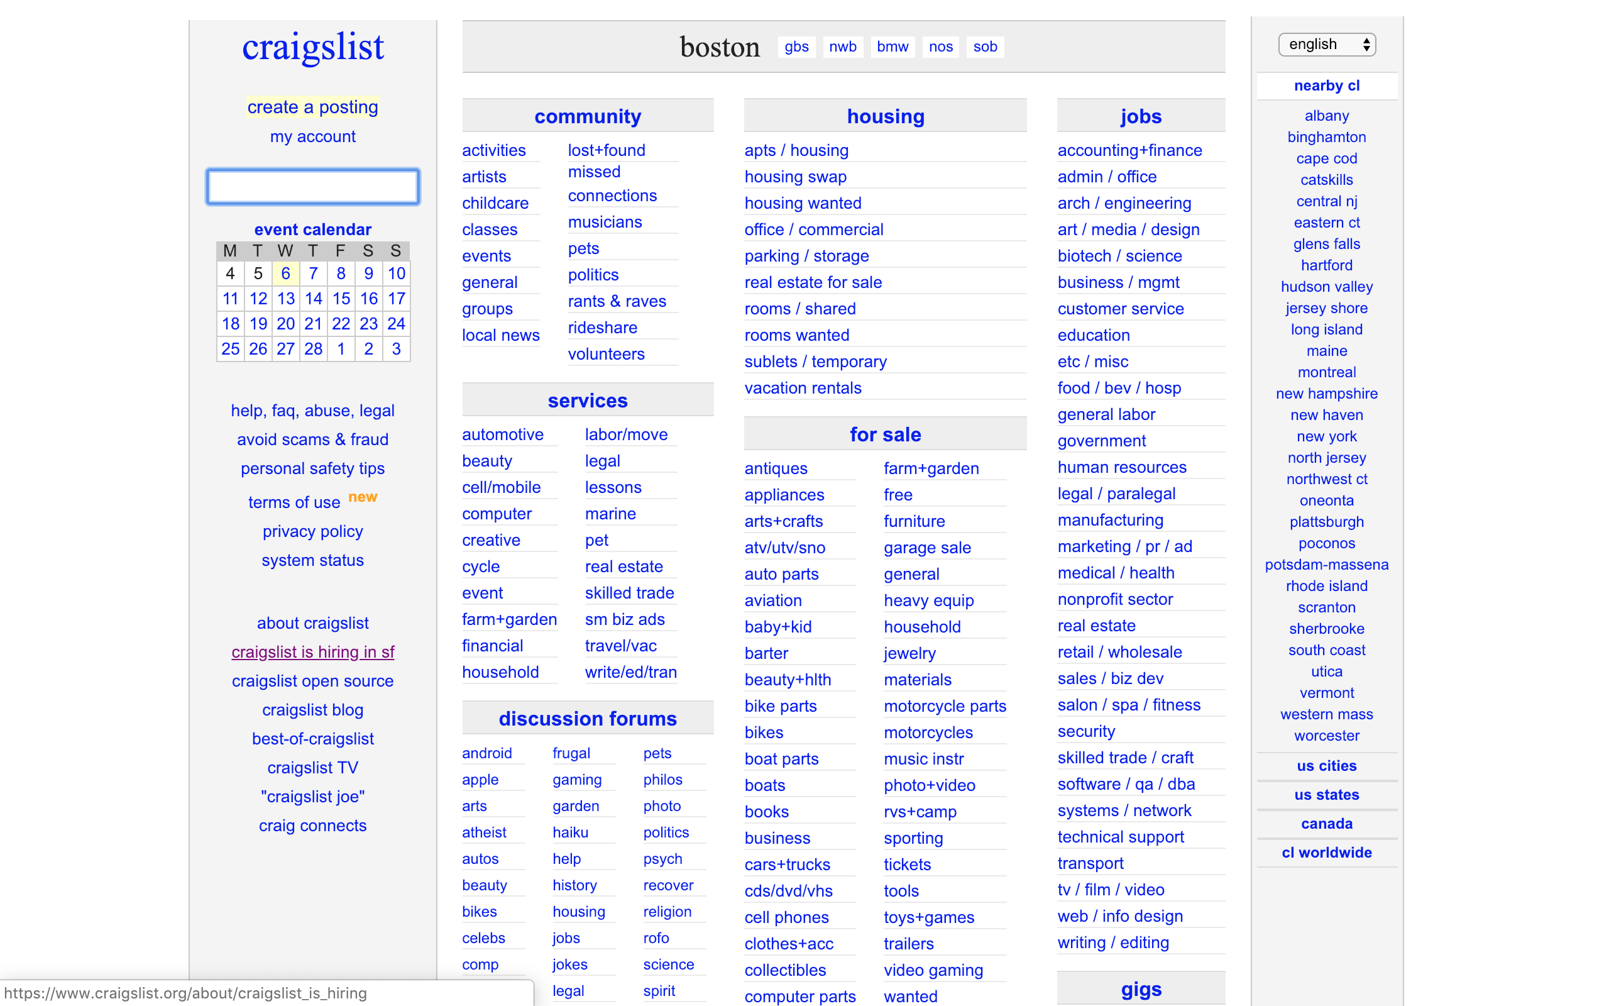Select the gbs area tab
Viewport: 1609px width, 1006px height.
tap(796, 47)
